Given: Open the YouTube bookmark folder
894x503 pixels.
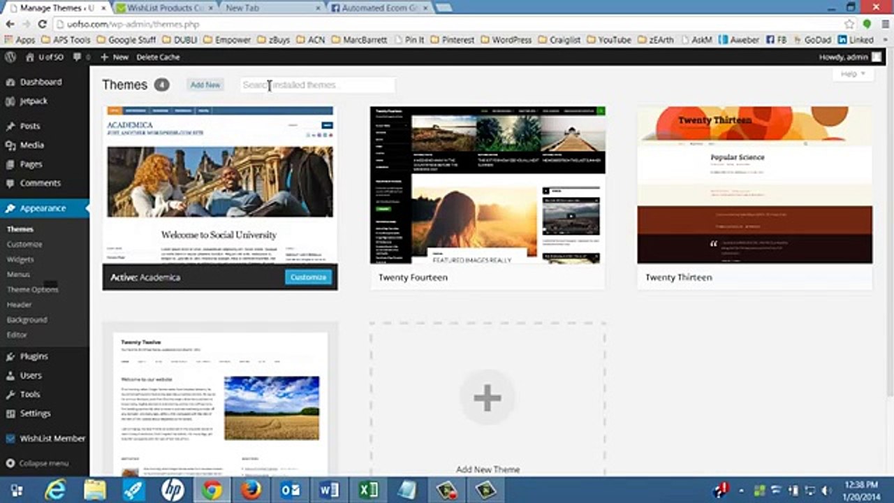Looking at the screenshot, I should click(x=608, y=40).
